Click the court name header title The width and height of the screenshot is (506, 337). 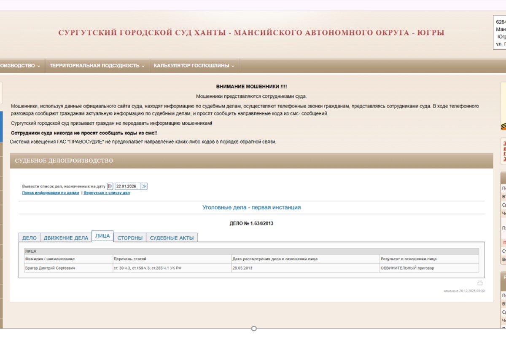coord(251,33)
